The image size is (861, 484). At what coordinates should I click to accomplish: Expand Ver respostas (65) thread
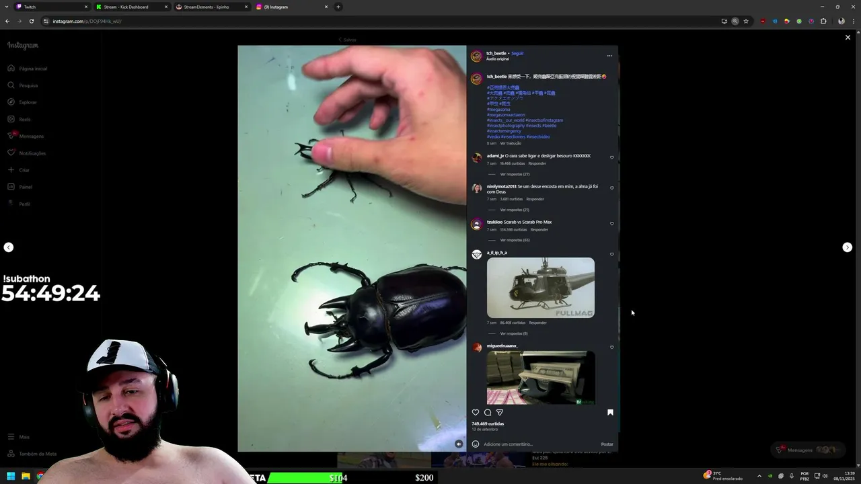coord(515,240)
